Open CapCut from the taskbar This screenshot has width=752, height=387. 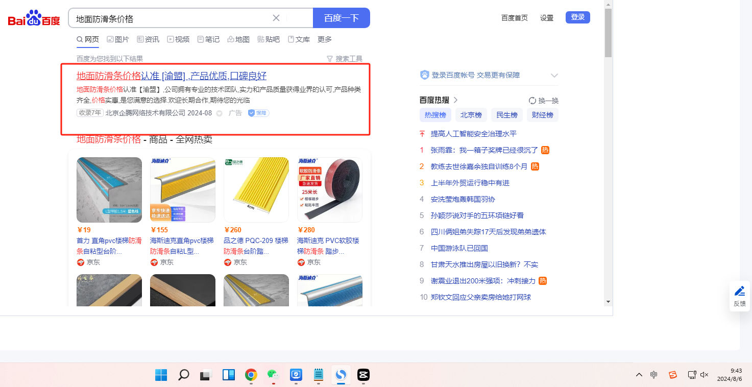click(363, 375)
